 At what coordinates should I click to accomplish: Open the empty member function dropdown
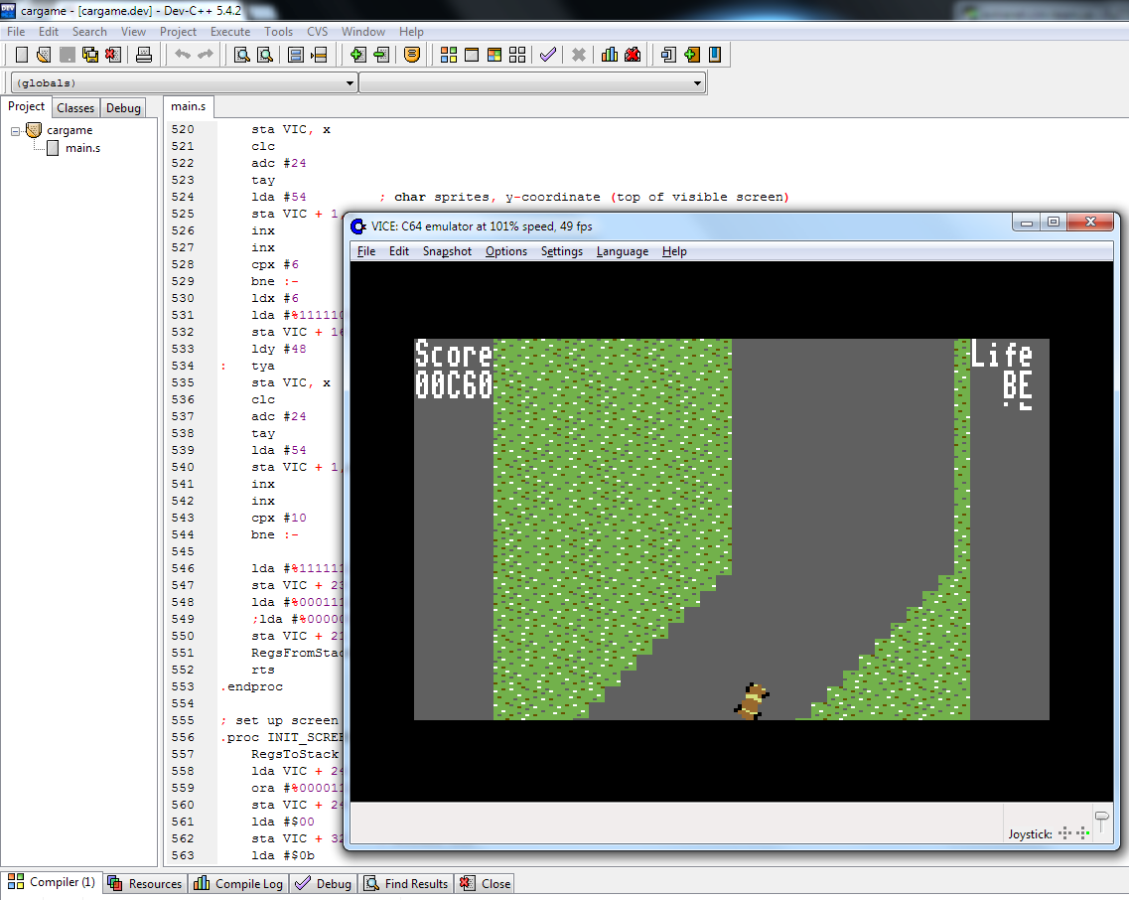coord(532,82)
